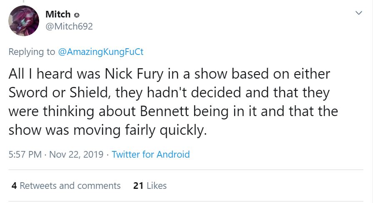Open the @Mitch692 handle
This screenshot has width=373, height=203.
69,27
